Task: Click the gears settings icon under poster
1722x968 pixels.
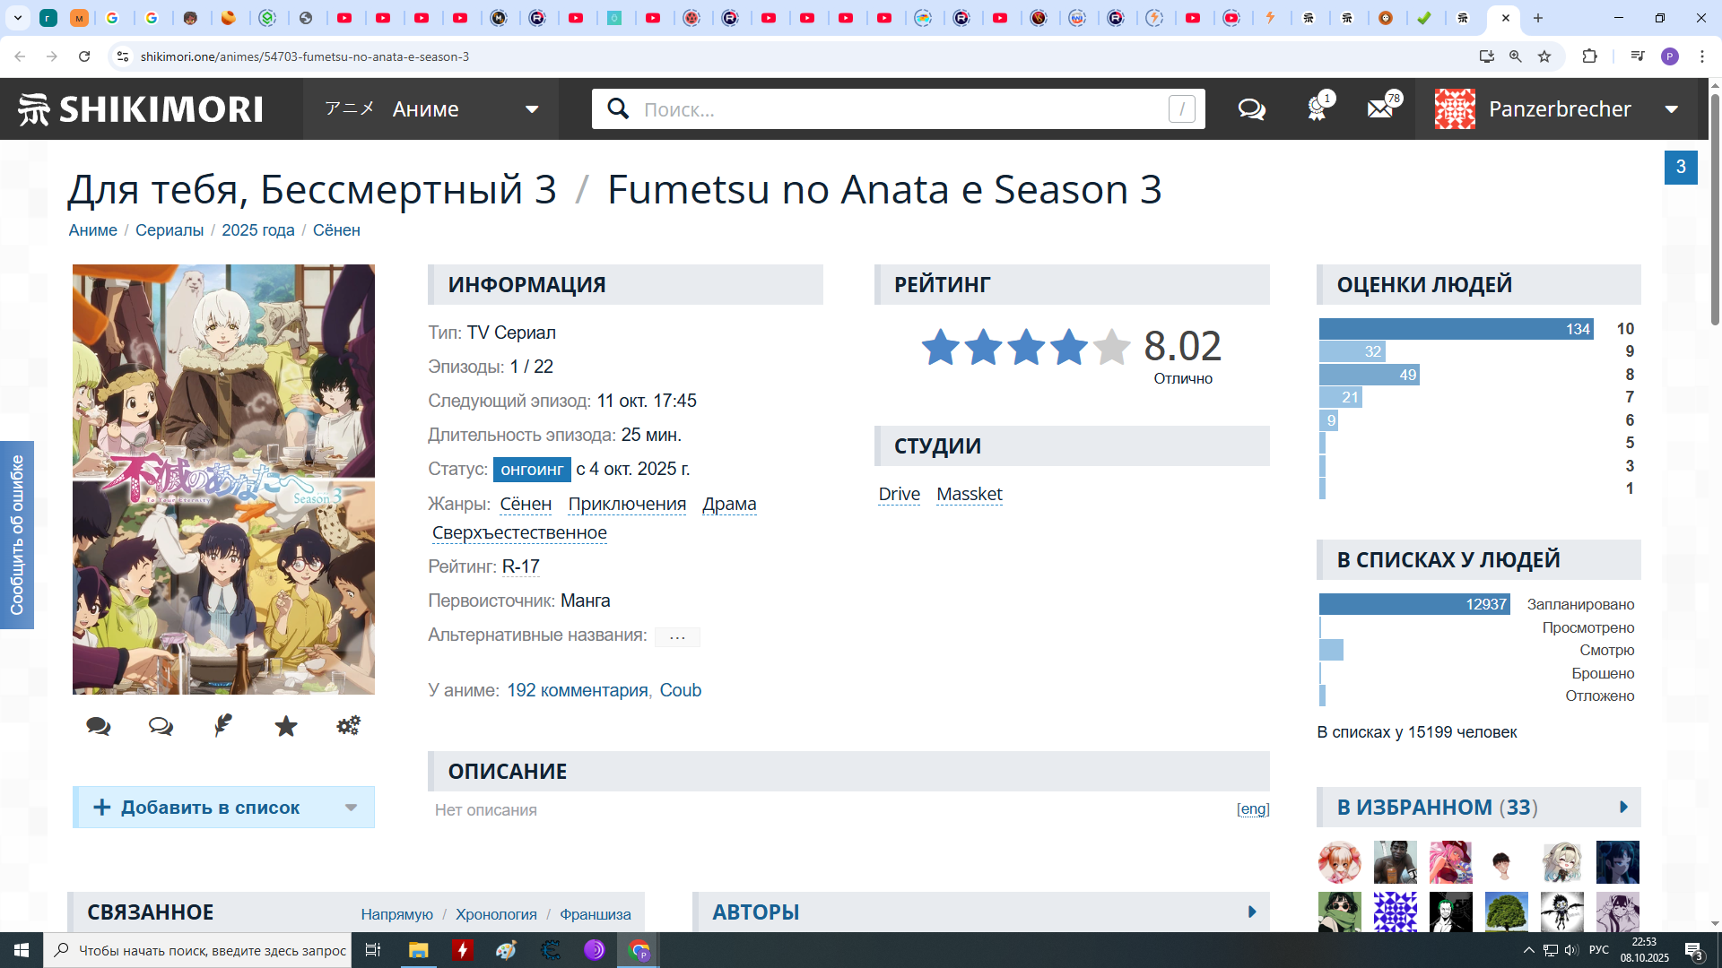Action: (348, 726)
